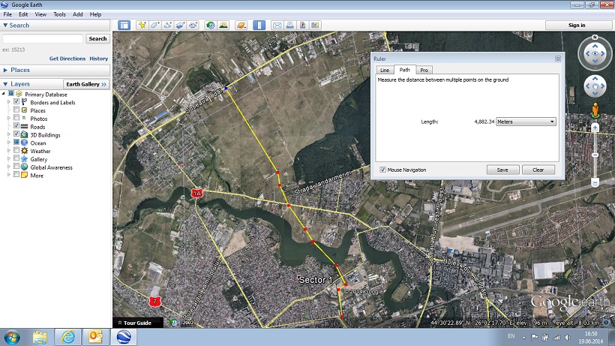Click the look joystick eye center
615x346 pixels.
(x=595, y=54)
